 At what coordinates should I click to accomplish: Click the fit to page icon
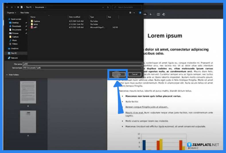tap(158, 14)
